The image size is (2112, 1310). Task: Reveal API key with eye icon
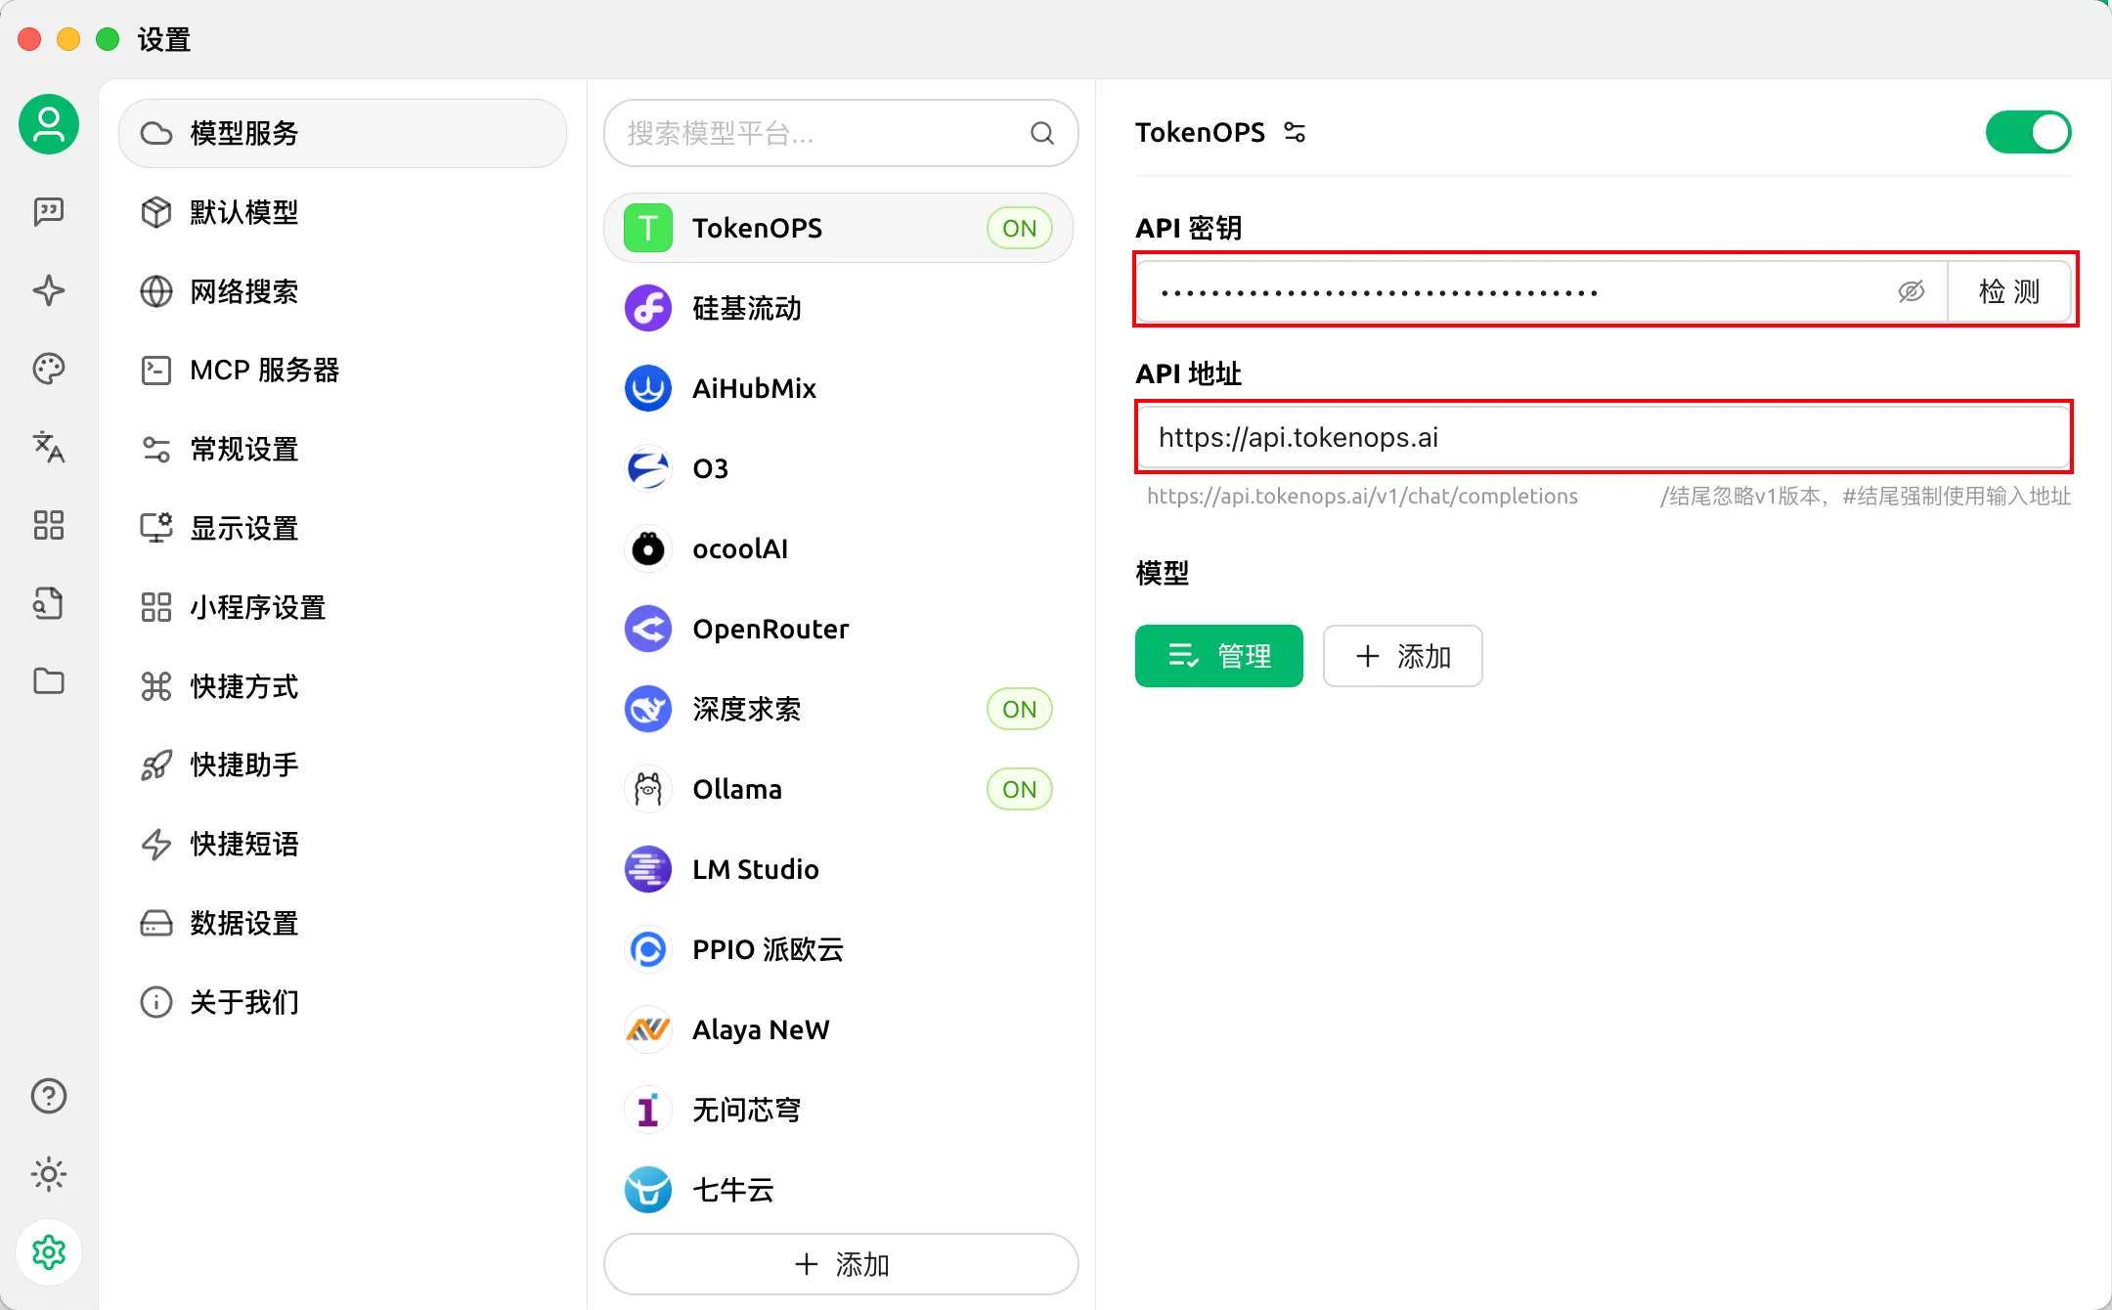1911,291
